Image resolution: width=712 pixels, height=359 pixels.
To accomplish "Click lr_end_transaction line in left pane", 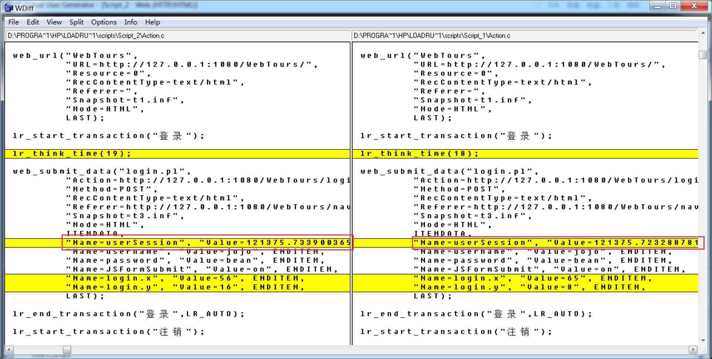I will coord(129,314).
